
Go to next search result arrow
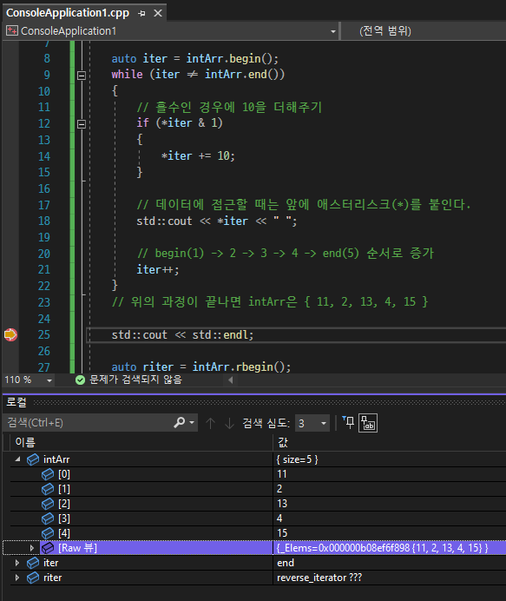coord(229,423)
